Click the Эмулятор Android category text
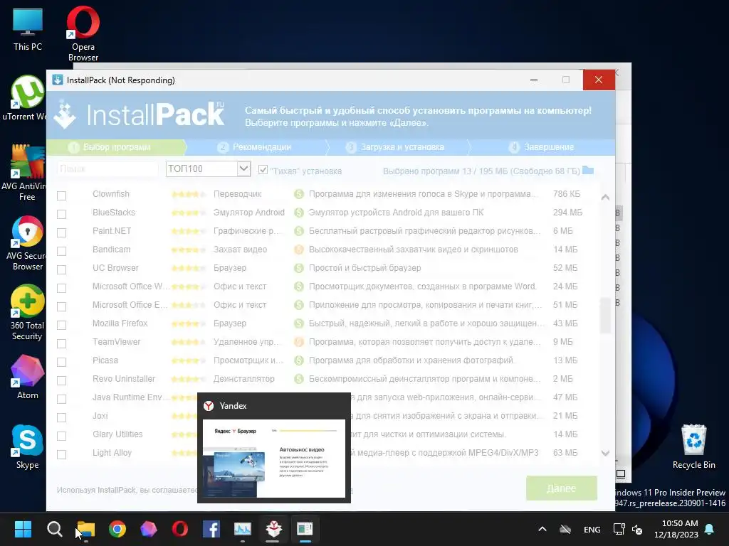 (248, 212)
